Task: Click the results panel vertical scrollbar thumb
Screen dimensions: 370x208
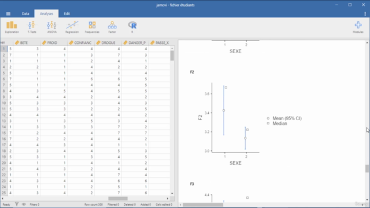Action: click(x=367, y=168)
